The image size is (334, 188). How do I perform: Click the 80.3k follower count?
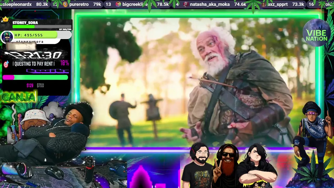coord(42,4)
